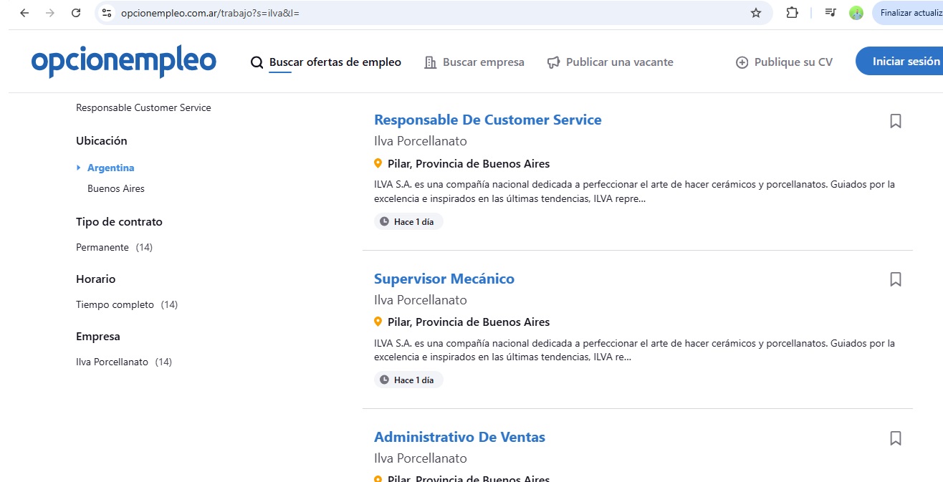The height and width of the screenshot is (482, 943).
Task: Click Pilar location text of Supervisor Mecánico job
Action: click(469, 322)
